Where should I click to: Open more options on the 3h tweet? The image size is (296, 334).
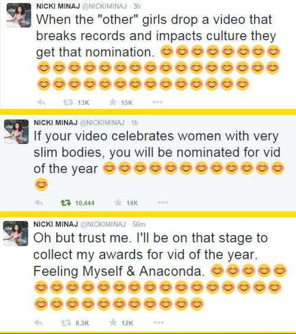coord(157,102)
